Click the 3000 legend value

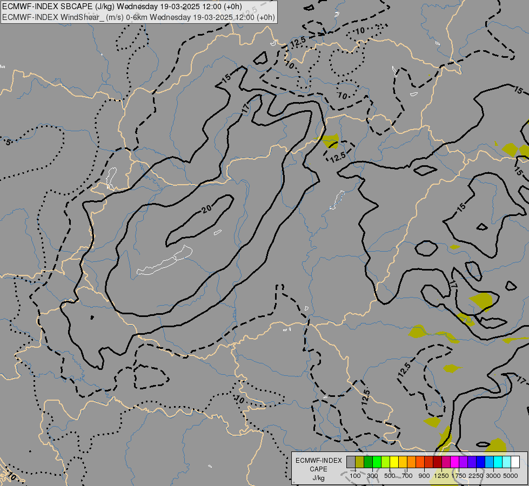click(x=493, y=476)
